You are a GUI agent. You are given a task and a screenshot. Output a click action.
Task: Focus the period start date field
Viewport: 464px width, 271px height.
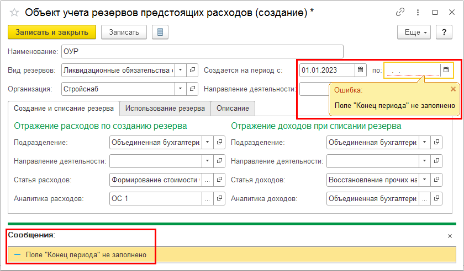click(x=327, y=70)
